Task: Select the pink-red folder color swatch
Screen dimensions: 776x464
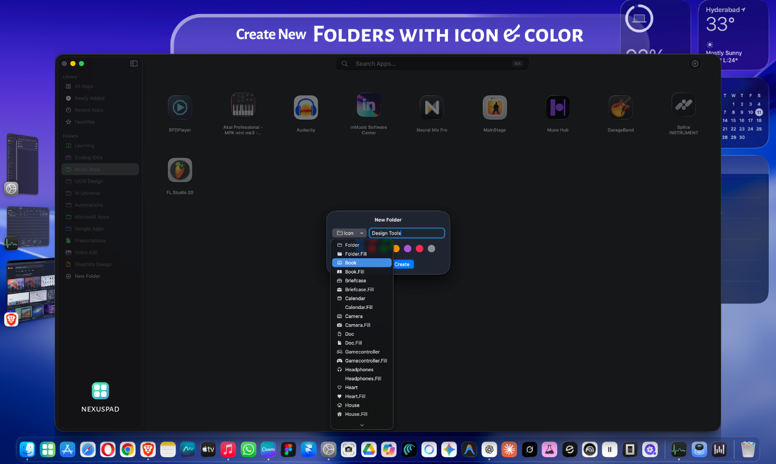Action: (x=419, y=248)
